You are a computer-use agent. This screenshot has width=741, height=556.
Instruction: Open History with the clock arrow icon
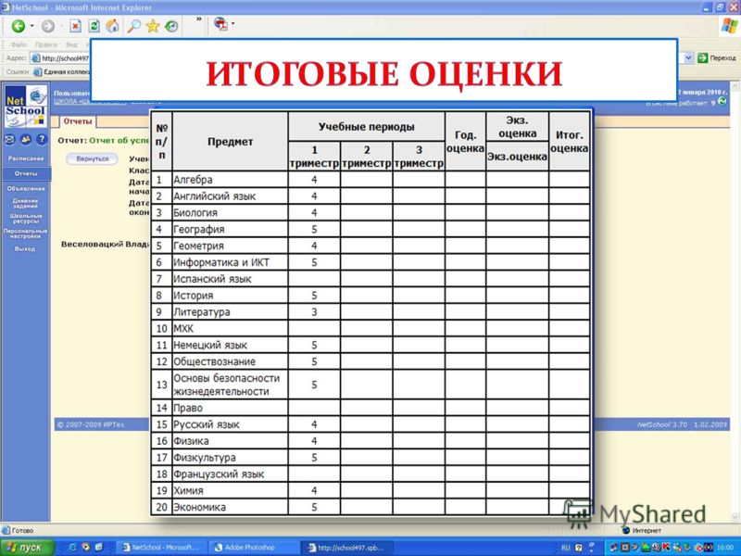(x=171, y=26)
